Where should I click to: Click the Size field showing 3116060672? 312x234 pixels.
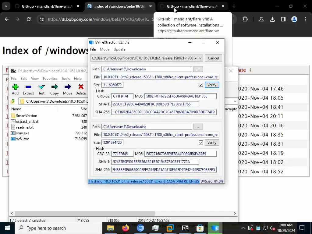point(112,85)
